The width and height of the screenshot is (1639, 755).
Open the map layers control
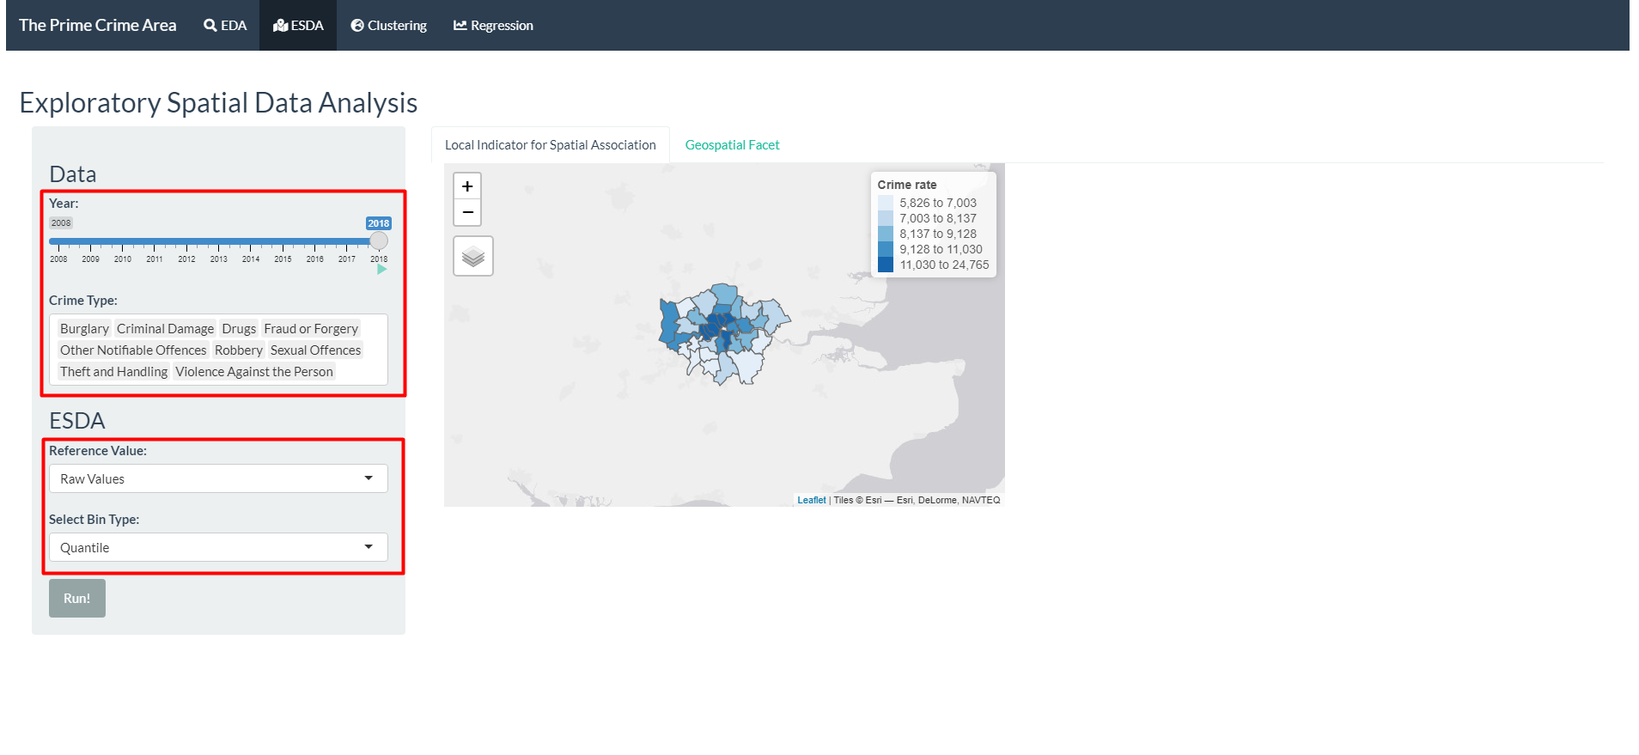[472, 256]
